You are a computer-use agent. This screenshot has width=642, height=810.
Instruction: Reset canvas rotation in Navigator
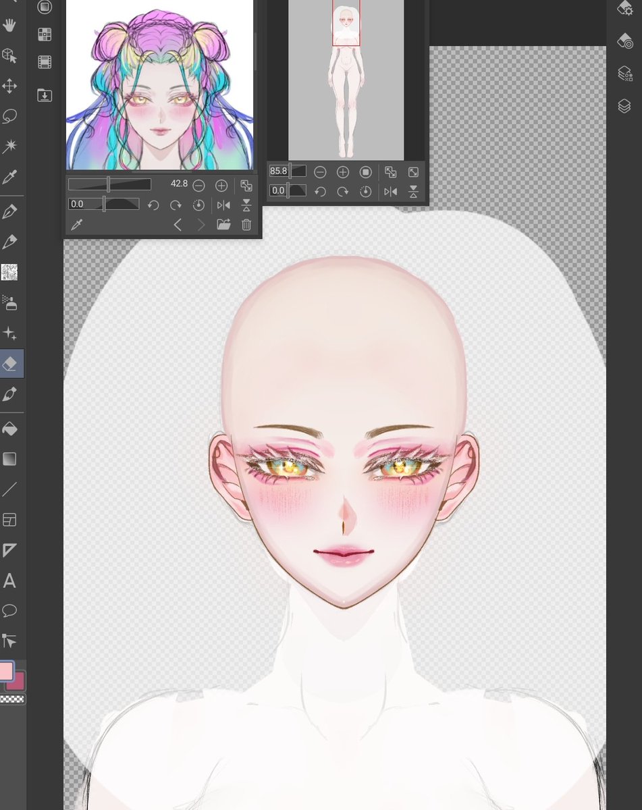click(x=366, y=192)
